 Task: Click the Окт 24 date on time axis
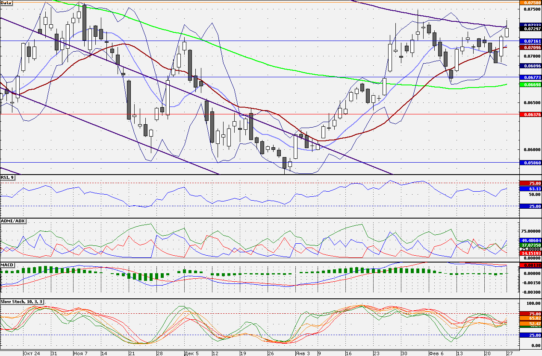32,353
